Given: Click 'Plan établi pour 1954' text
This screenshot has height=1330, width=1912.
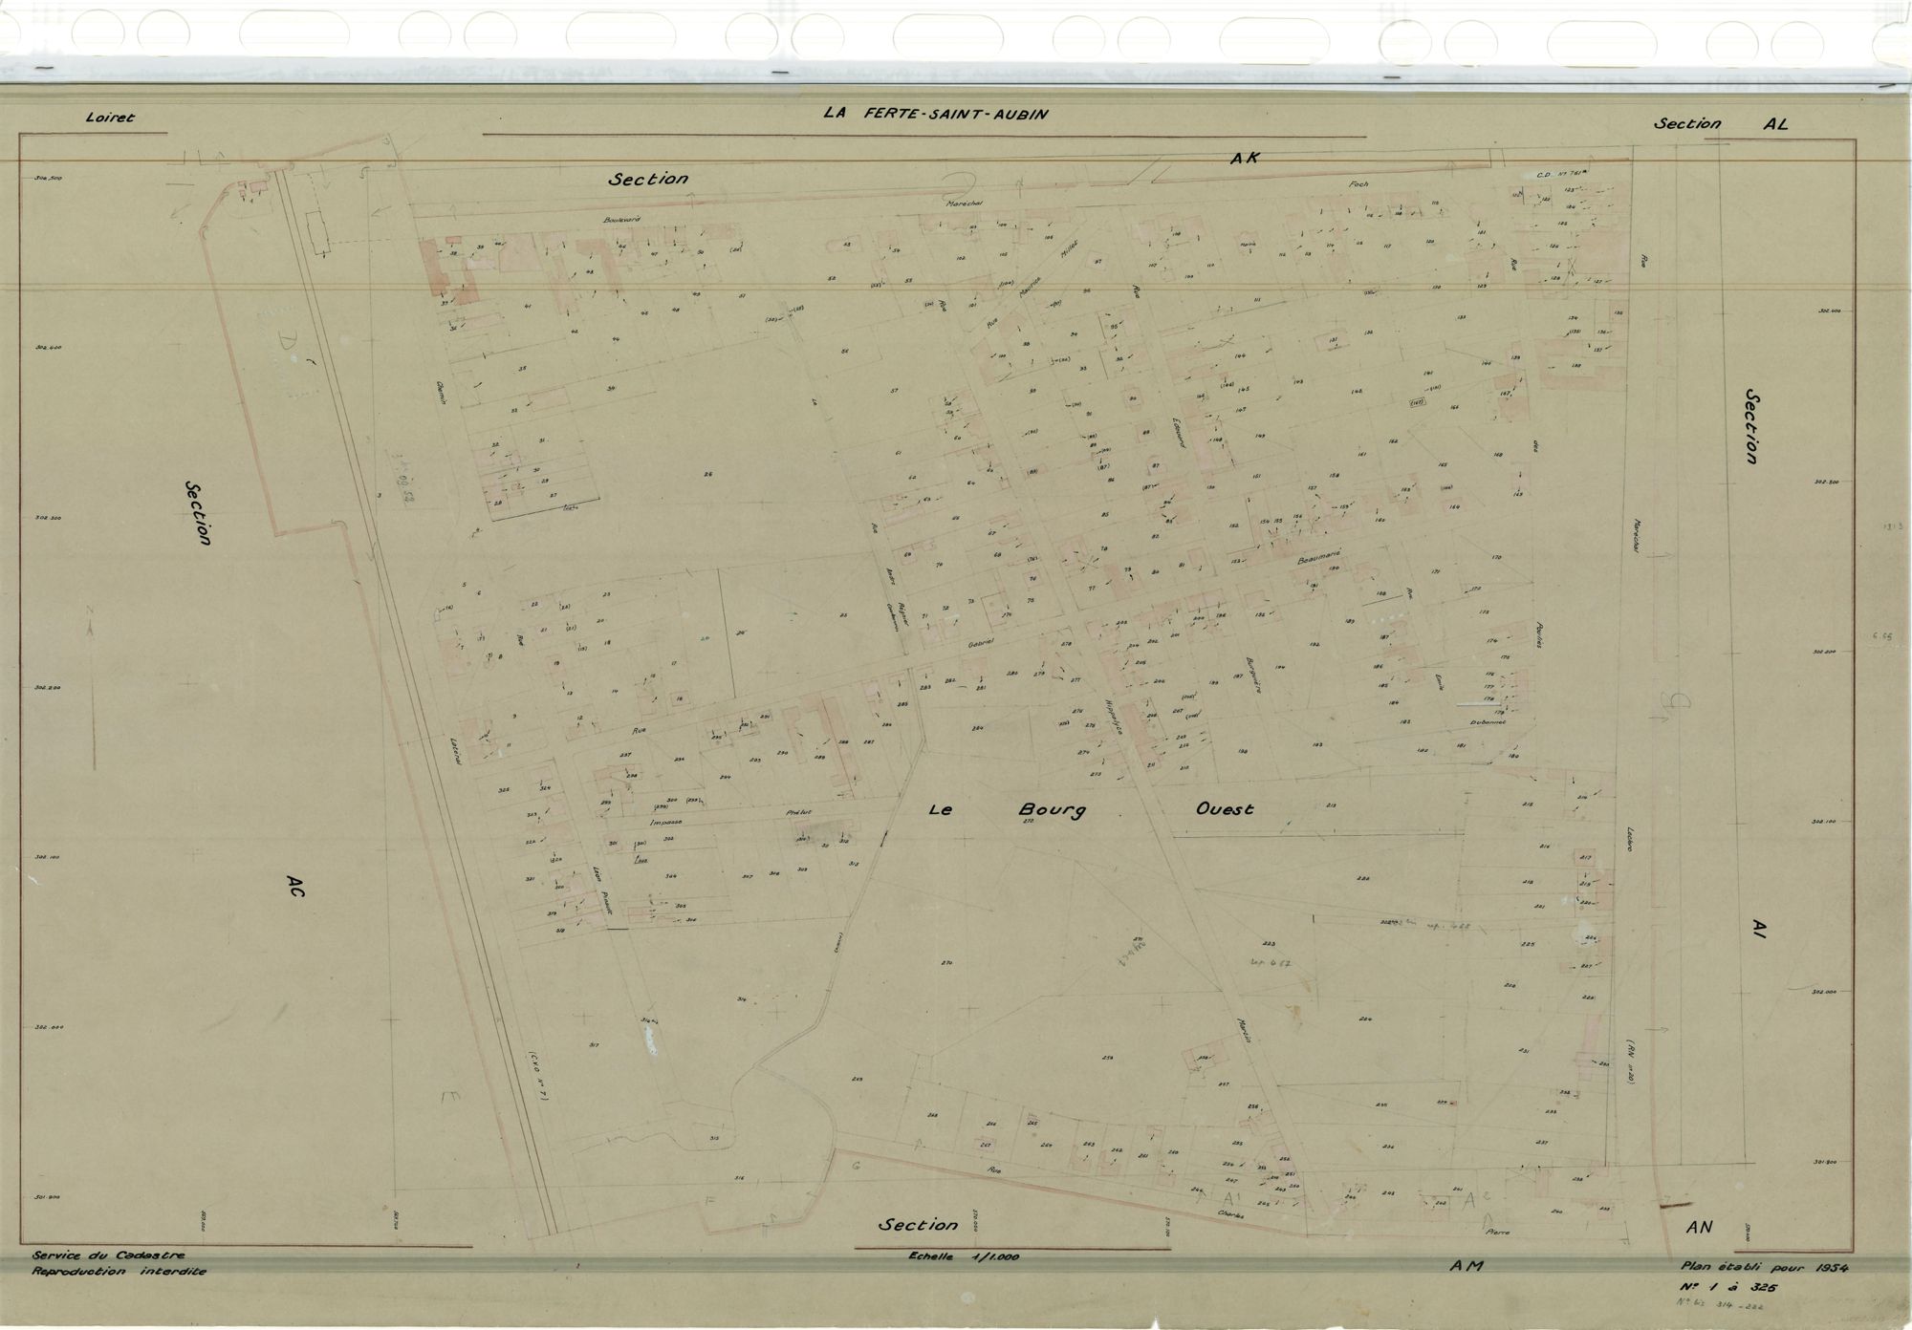Looking at the screenshot, I should click(1765, 1268).
